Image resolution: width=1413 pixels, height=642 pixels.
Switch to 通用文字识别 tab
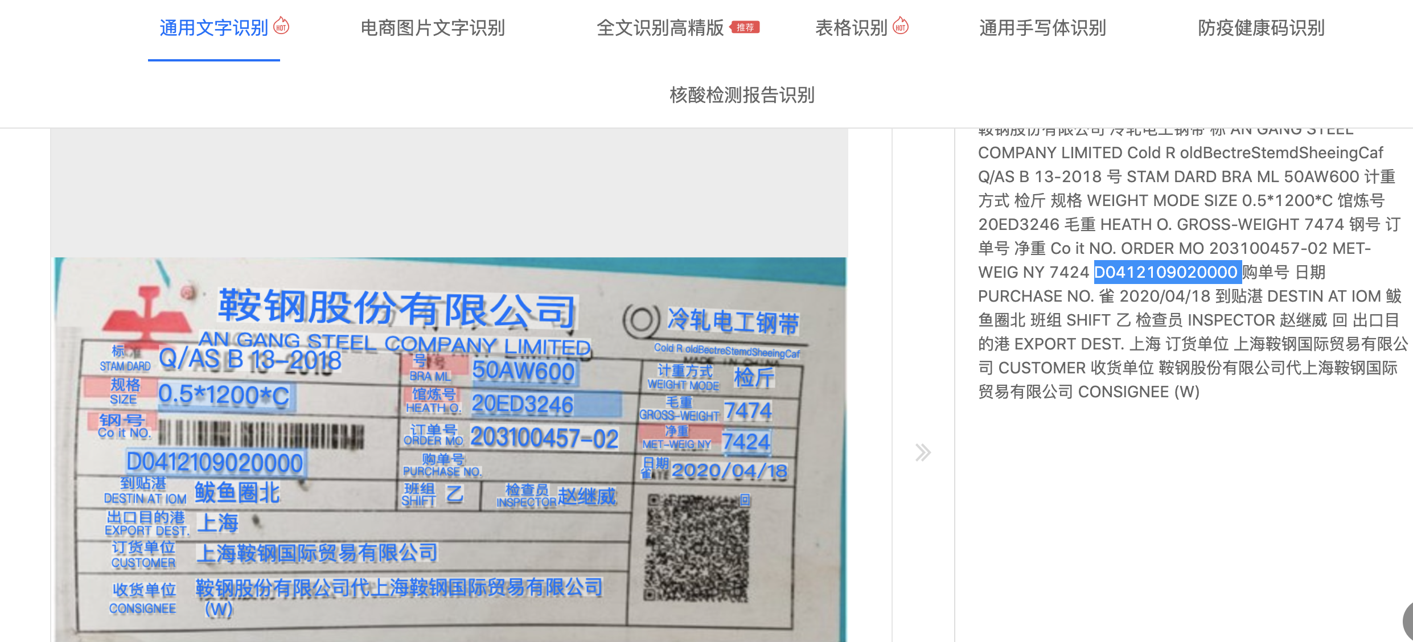pyautogui.click(x=213, y=28)
